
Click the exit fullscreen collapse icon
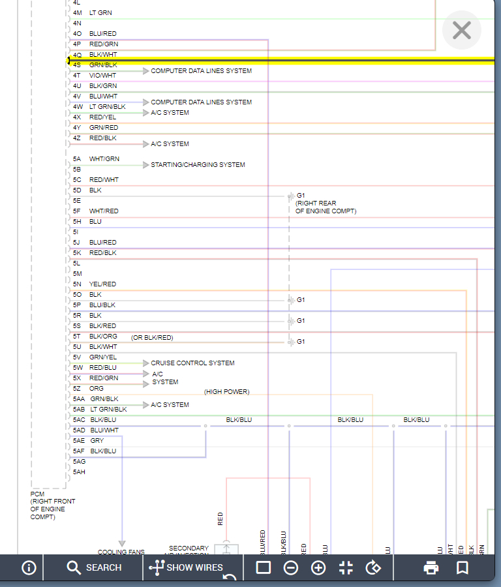(x=346, y=567)
